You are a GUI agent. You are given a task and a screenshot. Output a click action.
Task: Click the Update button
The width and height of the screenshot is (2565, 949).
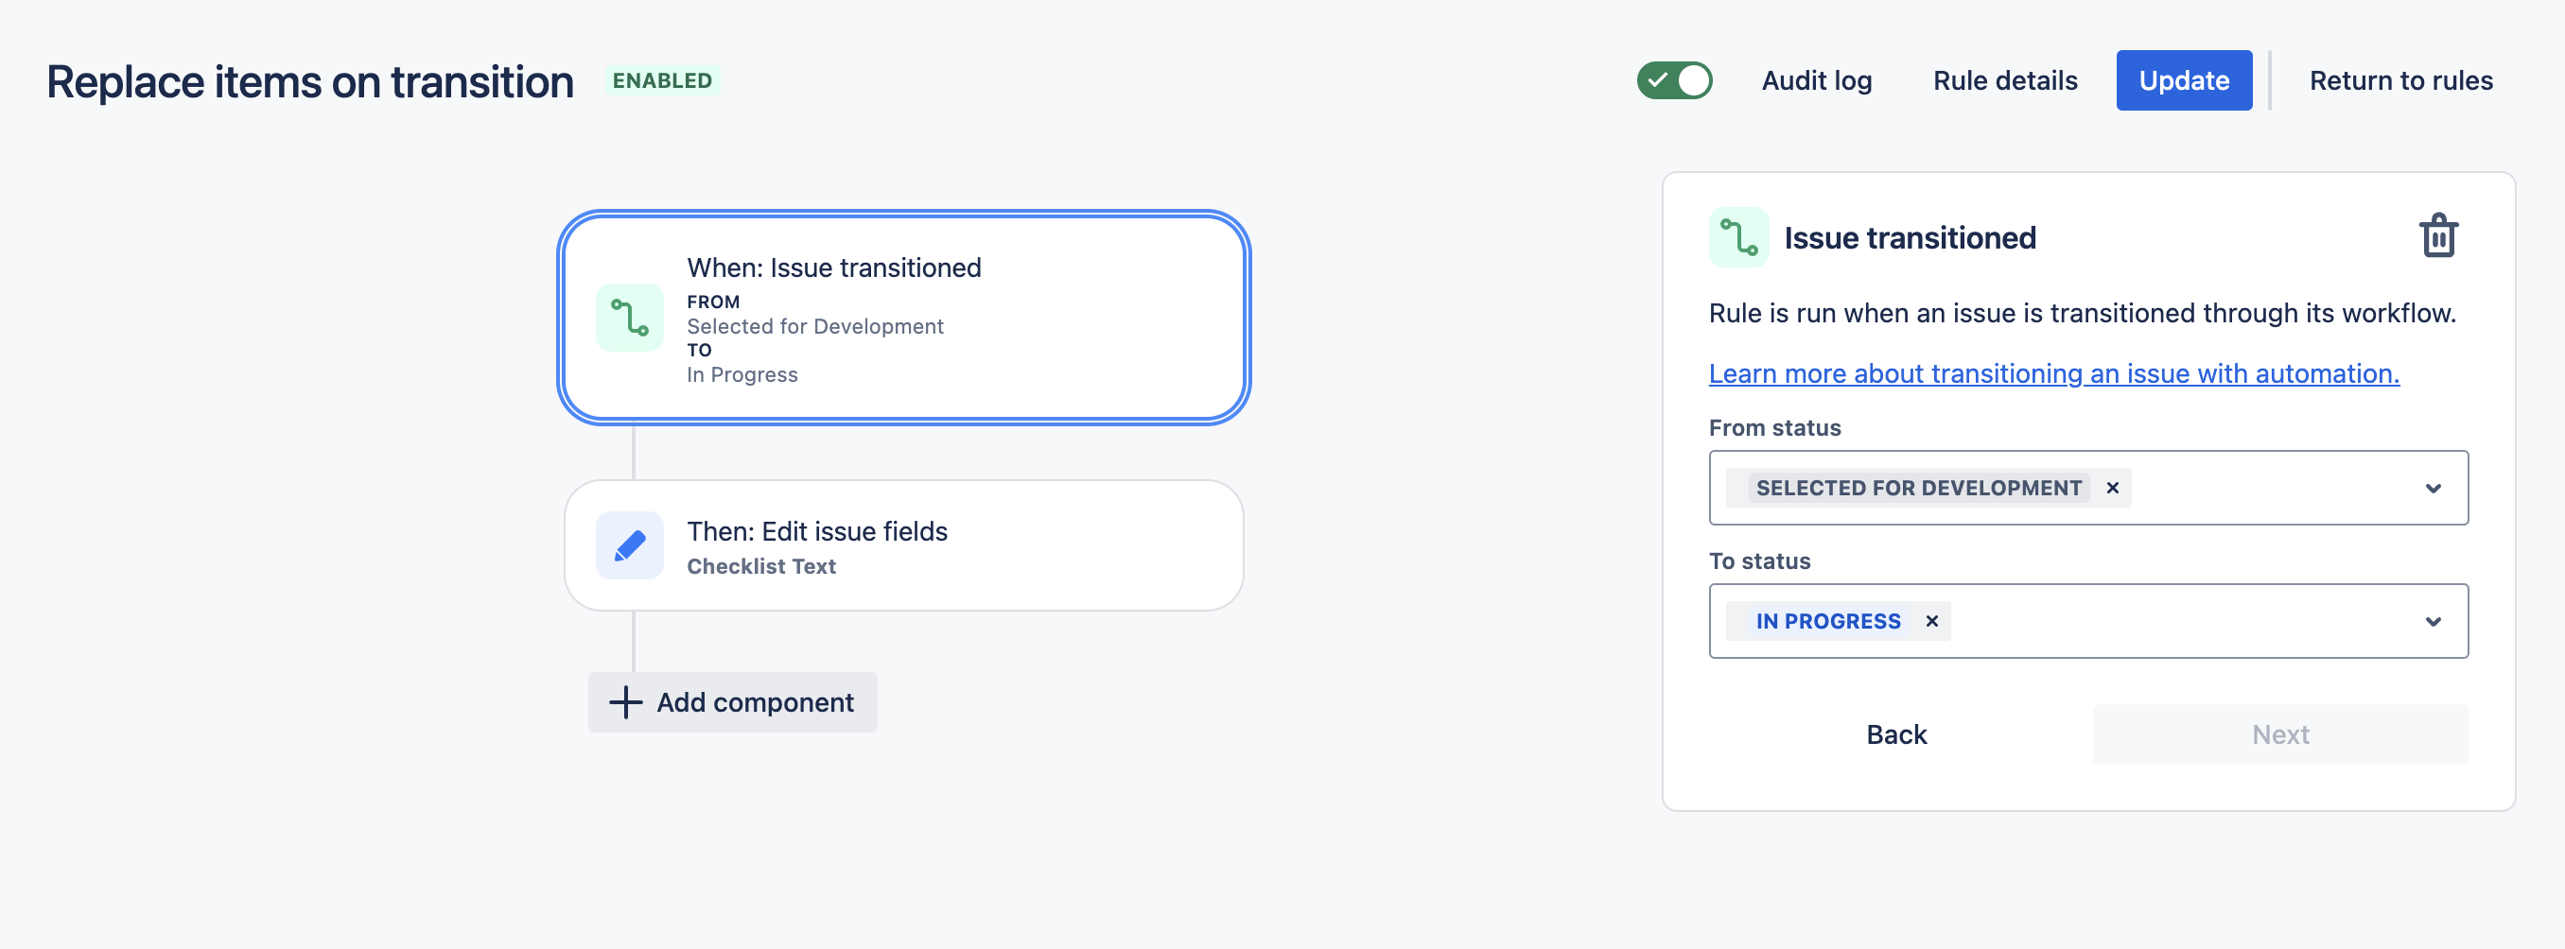2184,80
